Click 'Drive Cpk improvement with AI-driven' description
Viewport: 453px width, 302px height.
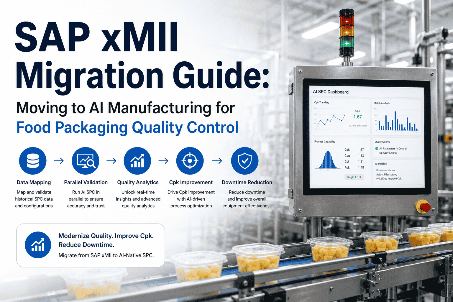[x=191, y=199]
